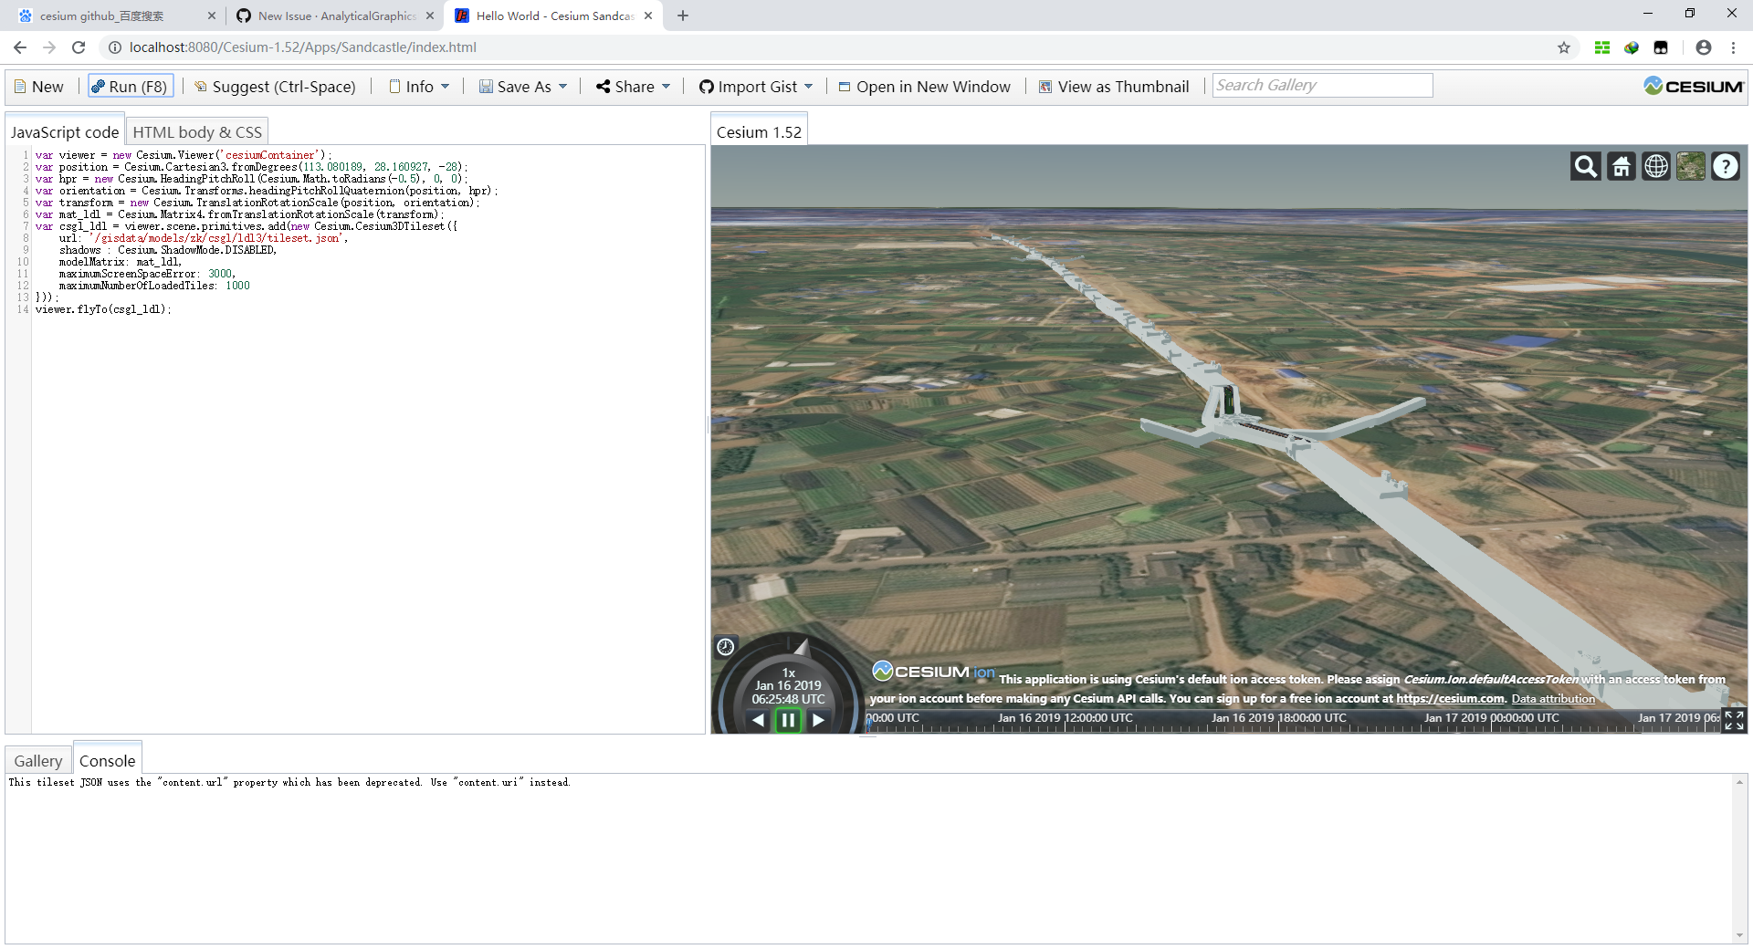Click the Cesium ion logo credit
Image resolution: width=1753 pixels, height=949 pixels.
coord(933,672)
